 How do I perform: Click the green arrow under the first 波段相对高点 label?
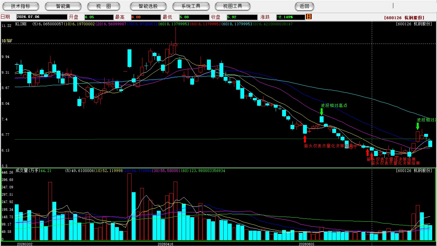[x=321, y=111]
